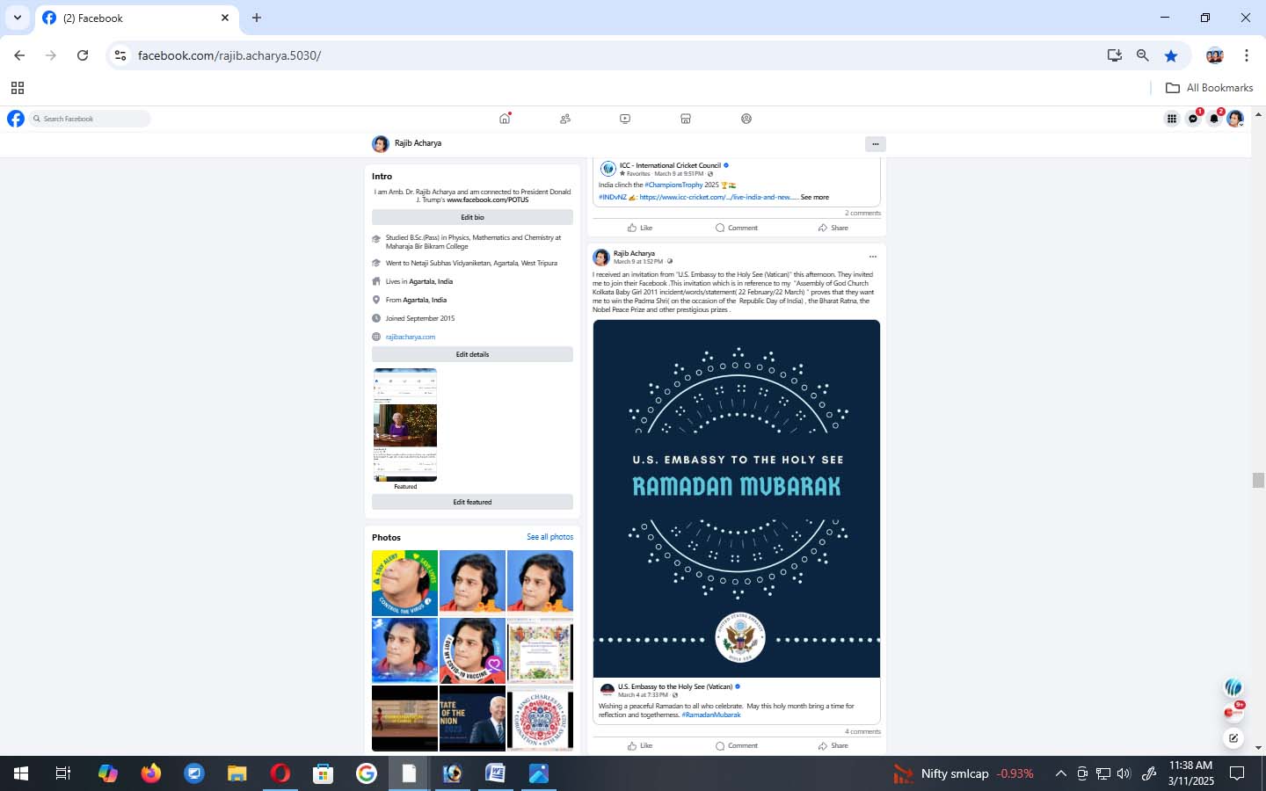The height and width of the screenshot is (791, 1266).
Task: Open options menu of Rajib Acharya post
Action: [x=872, y=257]
